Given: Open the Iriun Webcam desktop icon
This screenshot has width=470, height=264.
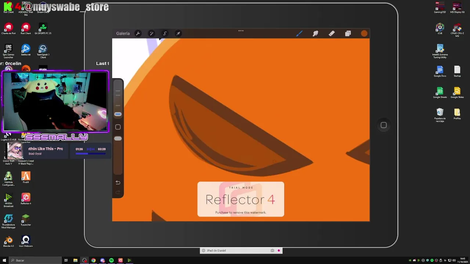Looking at the screenshot, I should (x=26, y=242).
